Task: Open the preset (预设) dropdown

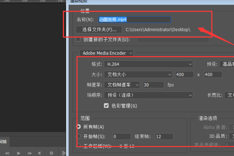Action: coord(227,64)
